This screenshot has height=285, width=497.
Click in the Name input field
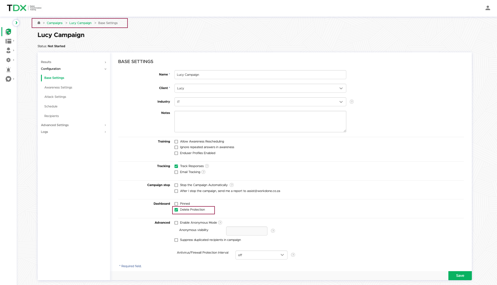tap(260, 75)
